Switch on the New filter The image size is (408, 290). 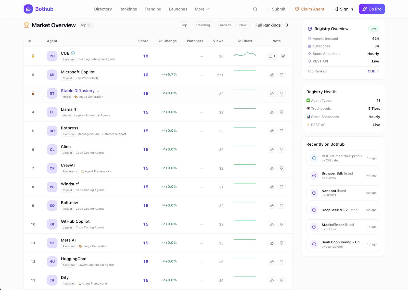(x=243, y=25)
